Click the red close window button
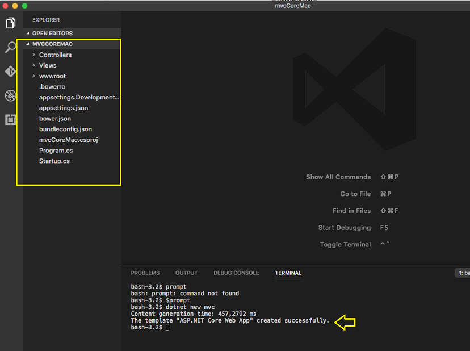470x351 pixels. [6, 6]
